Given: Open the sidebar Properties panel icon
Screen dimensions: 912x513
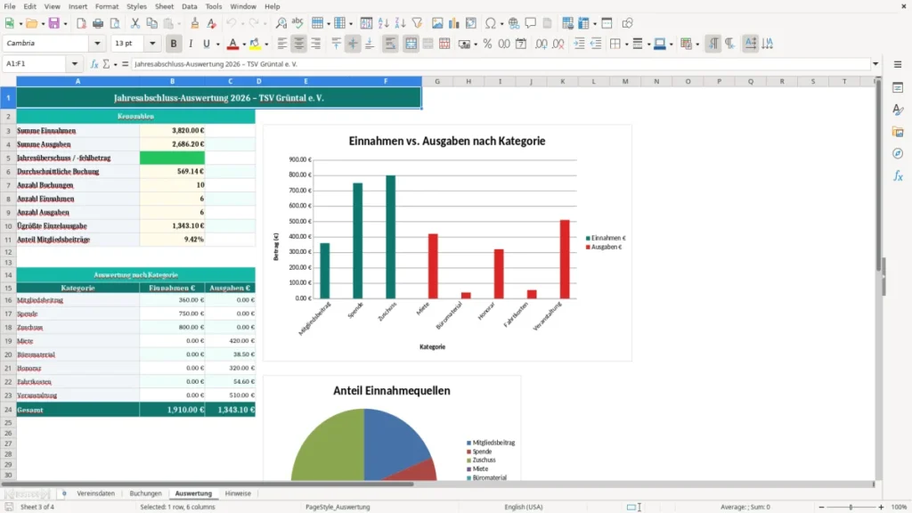Looking at the screenshot, I should pos(898,88).
